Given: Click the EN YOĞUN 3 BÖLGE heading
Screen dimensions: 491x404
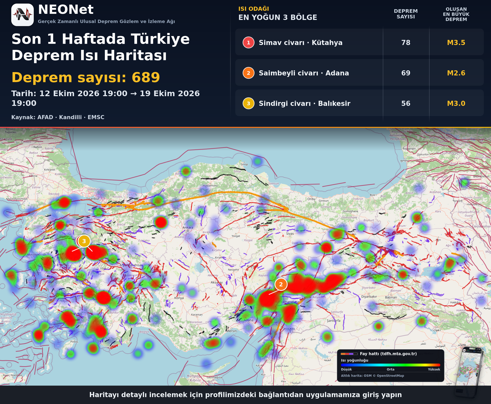Looking at the screenshot, I should 278,17.
